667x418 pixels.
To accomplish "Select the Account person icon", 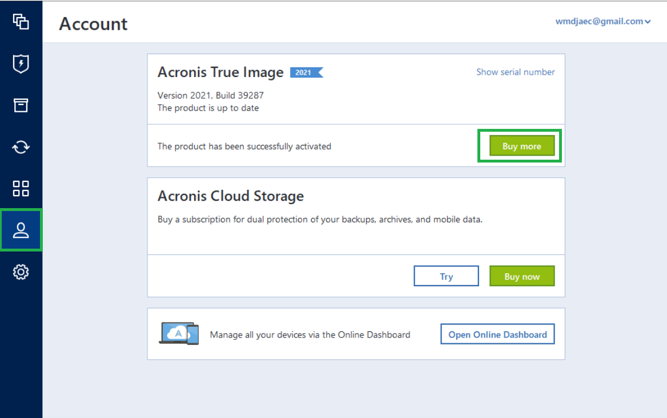I will (21, 230).
